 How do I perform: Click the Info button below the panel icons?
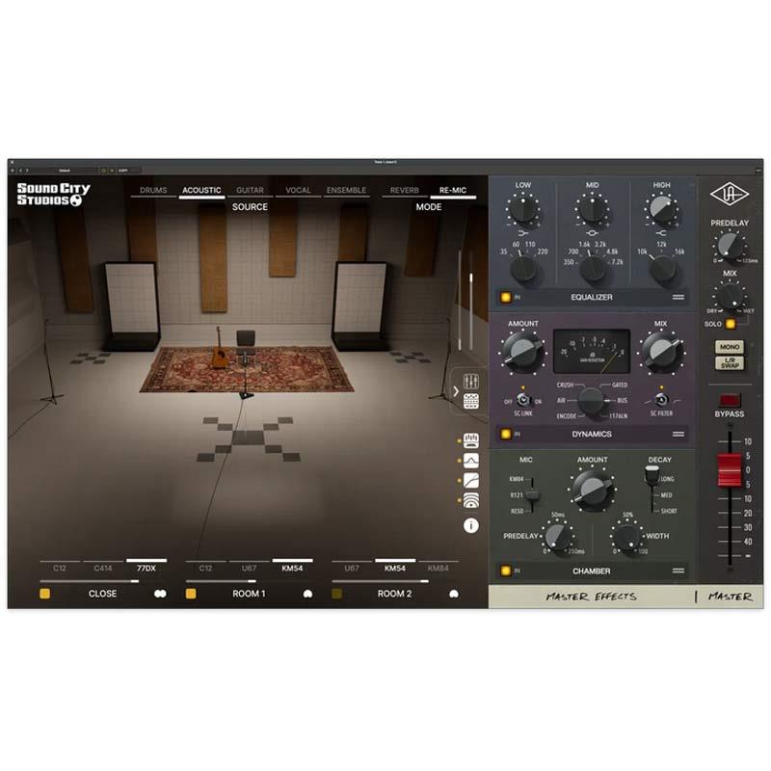469,525
